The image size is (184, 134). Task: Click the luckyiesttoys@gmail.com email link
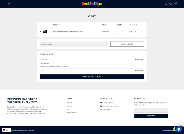111,106
